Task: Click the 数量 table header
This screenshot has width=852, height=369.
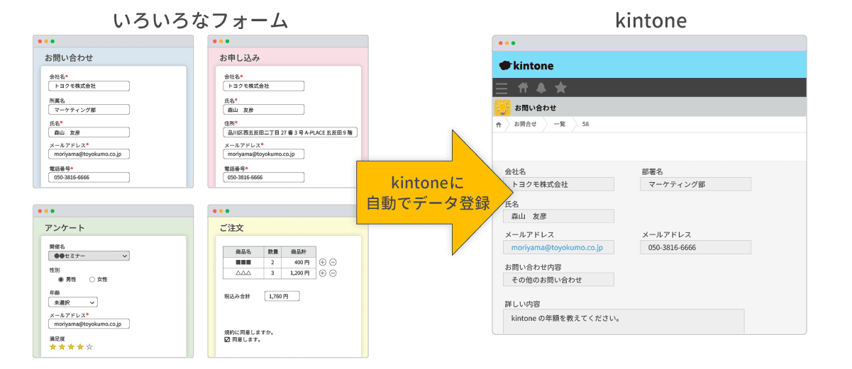Action: pos(272,251)
